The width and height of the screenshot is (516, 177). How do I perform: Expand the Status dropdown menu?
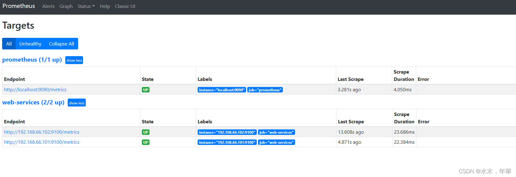pyautogui.click(x=86, y=6)
